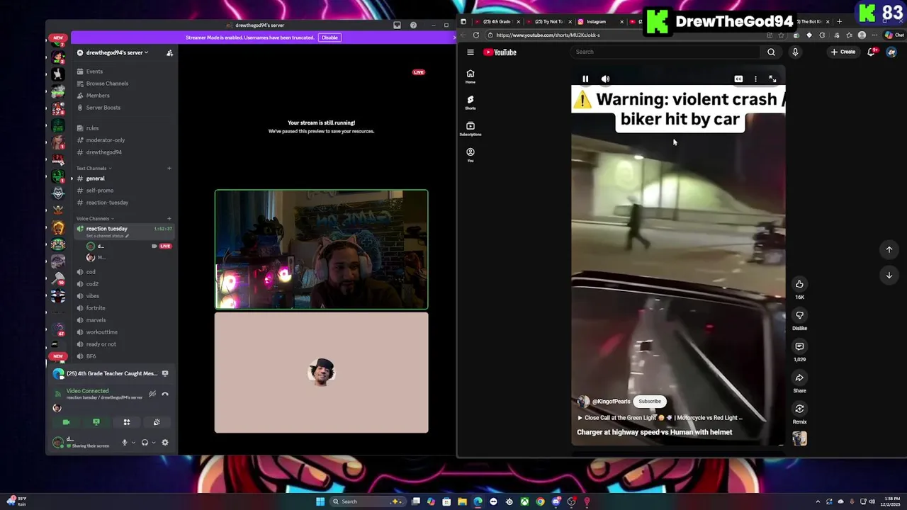Open Subscriptions in YouTube sidebar
This screenshot has height=510, width=907.
pyautogui.click(x=471, y=129)
